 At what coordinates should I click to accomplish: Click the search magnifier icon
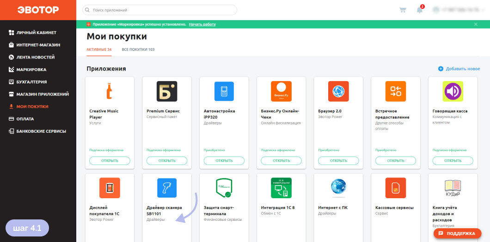[87, 10]
